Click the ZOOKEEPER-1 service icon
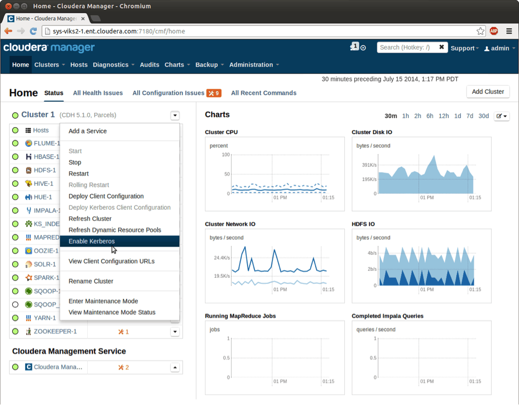This screenshot has height=405, width=519. (x=29, y=332)
